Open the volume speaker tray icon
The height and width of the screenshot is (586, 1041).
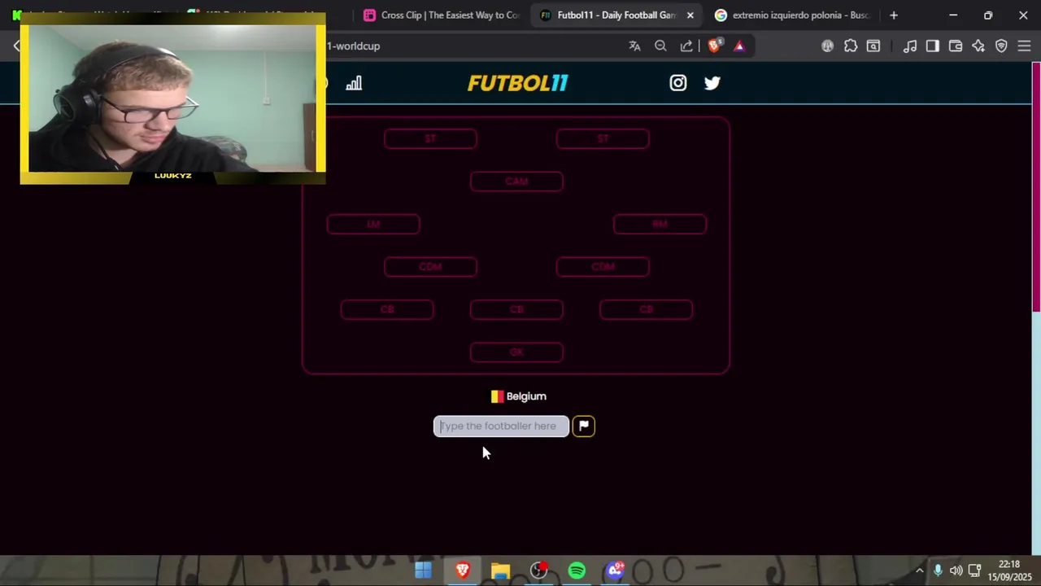point(956,571)
